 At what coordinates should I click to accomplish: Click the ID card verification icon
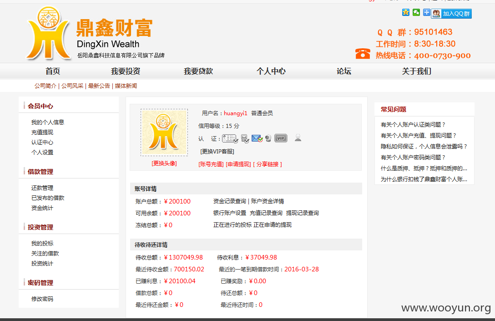tap(230, 138)
